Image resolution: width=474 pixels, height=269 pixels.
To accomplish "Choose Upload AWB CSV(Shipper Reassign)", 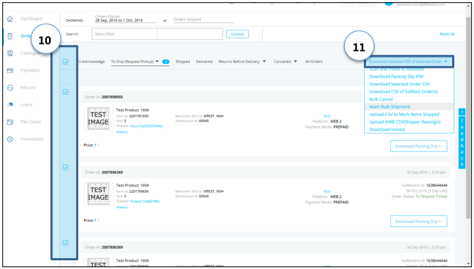I will click(x=405, y=122).
